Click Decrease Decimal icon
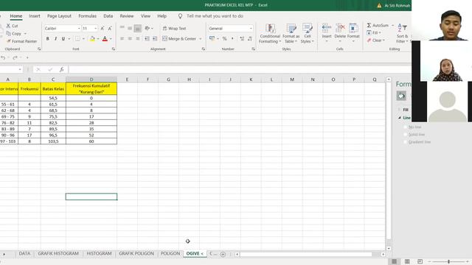This screenshot has height=265, width=472. 250,39
